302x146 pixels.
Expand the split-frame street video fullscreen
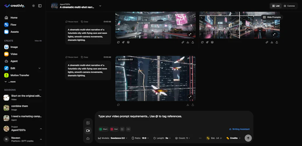click(274, 34)
